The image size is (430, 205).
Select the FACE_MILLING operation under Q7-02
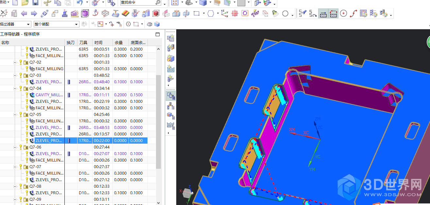(49, 69)
